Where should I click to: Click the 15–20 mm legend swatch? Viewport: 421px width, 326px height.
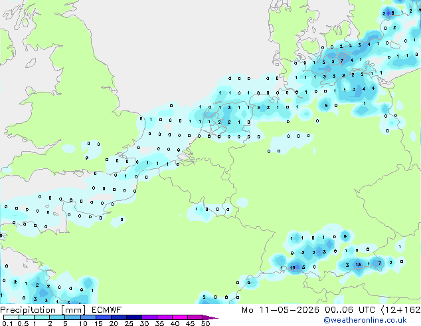(103, 317)
